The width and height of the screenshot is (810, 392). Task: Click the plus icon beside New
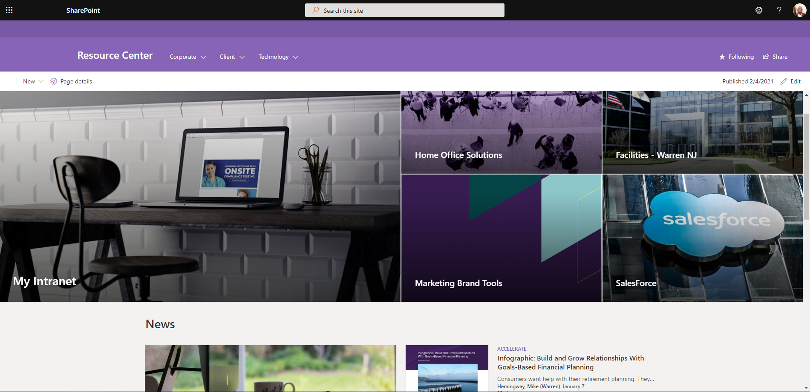16,81
